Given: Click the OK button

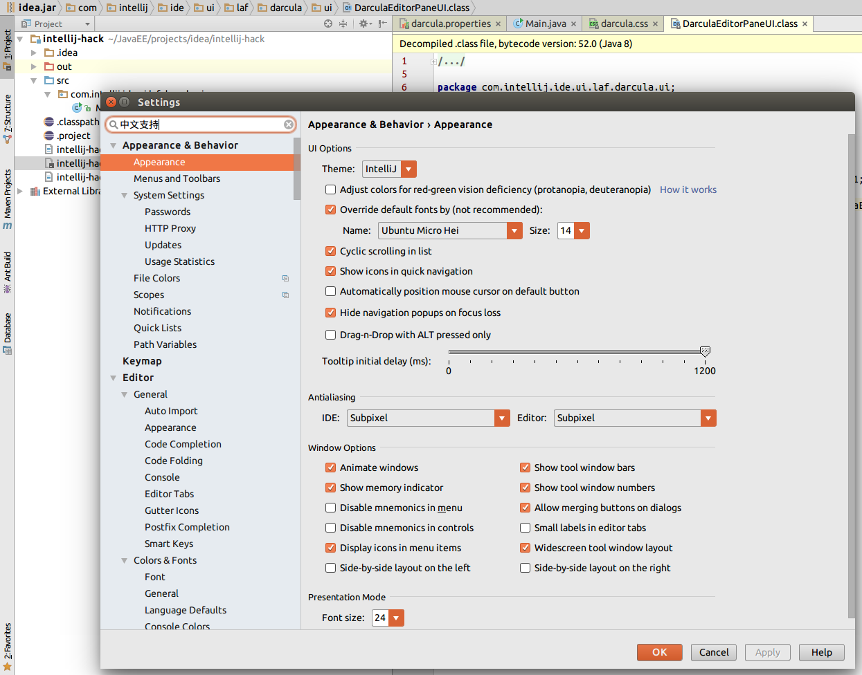Looking at the screenshot, I should pyautogui.click(x=659, y=652).
